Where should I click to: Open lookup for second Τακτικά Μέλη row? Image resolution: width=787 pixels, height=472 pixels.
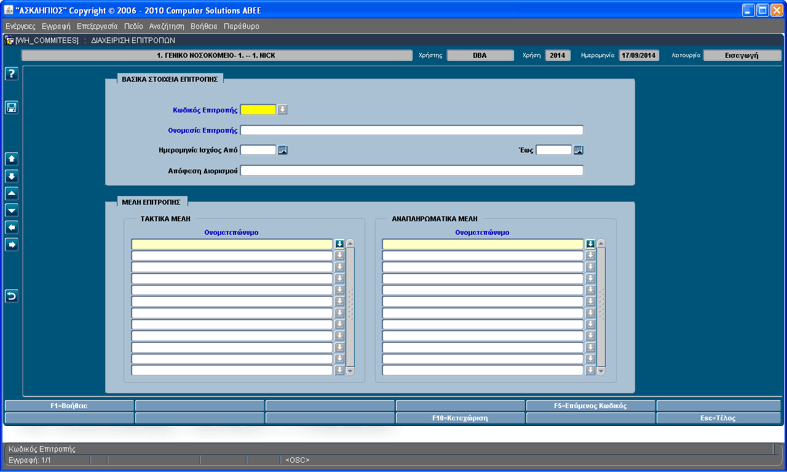pos(340,256)
